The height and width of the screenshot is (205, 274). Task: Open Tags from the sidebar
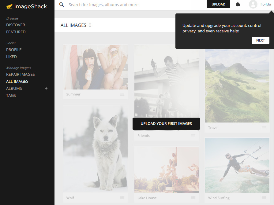coord(11,95)
